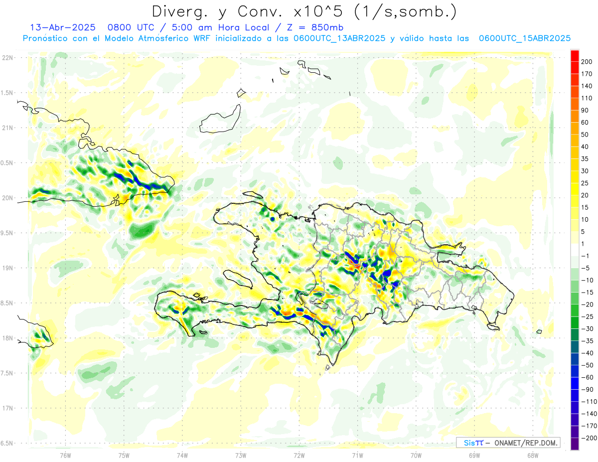
Task: Click the "72W" longitude label
Action: pos(299,455)
